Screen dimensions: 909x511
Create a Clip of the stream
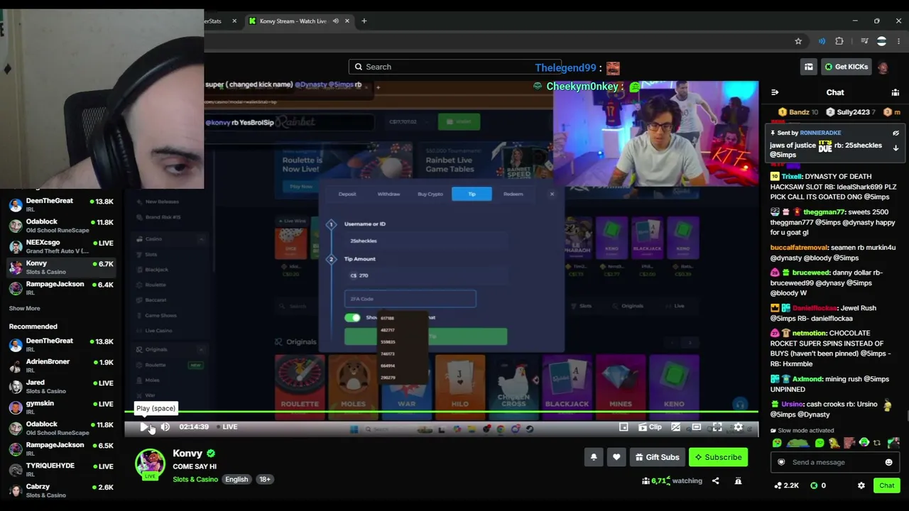[650, 427]
